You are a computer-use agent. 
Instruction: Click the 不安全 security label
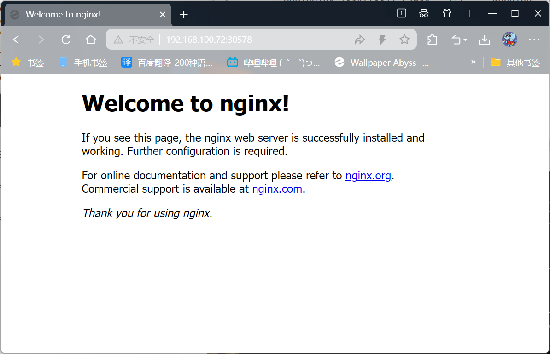tap(142, 40)
